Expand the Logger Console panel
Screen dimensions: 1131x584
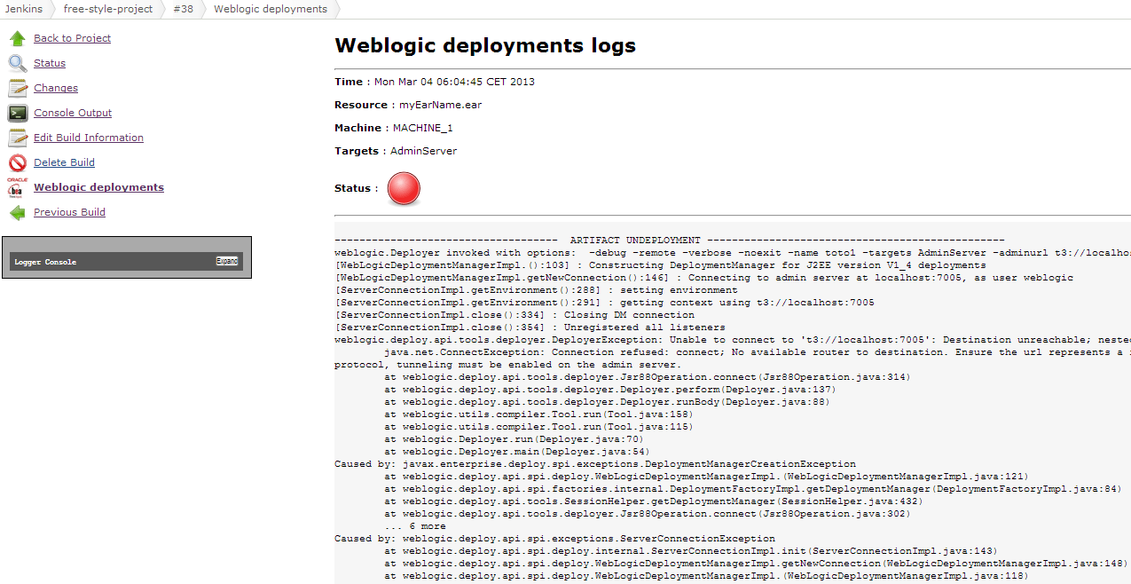[x=227, y=260]
